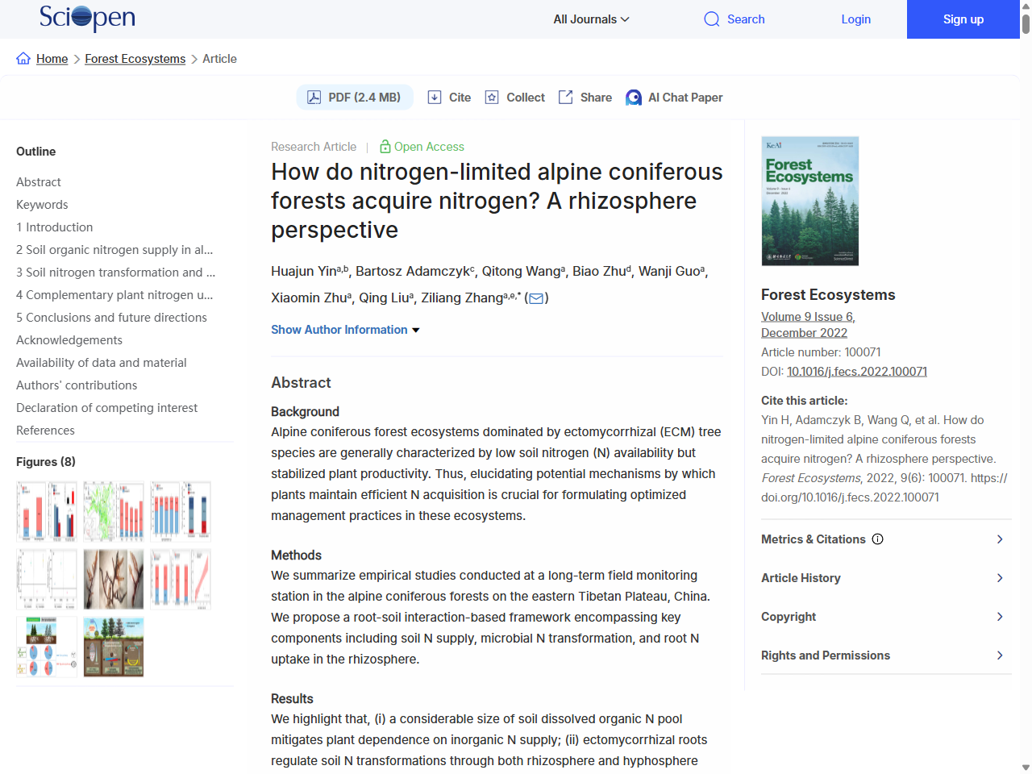Image resolution: width=1032 pixels, height=774 pixels.
Task: Open the DOI link 10.1016/j.fecs.2022.100071
Action: click(x=856, y=371)
